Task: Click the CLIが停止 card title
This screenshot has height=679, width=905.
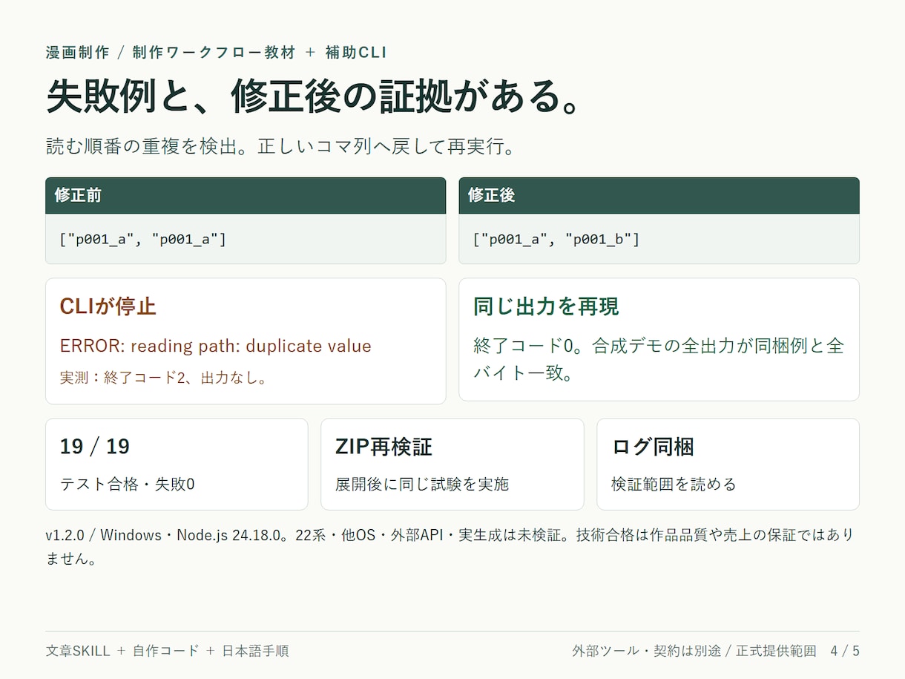Action: tap(108, 306)
